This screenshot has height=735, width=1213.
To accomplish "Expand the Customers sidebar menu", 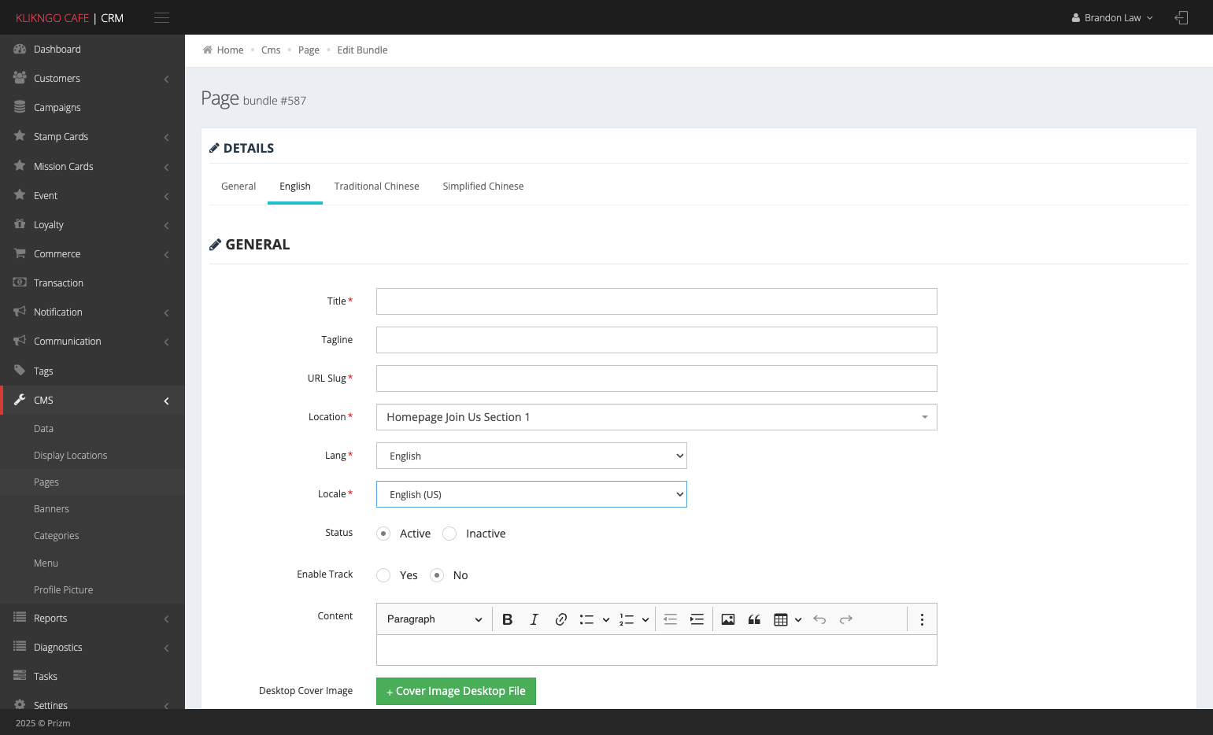I will point(92,79).
